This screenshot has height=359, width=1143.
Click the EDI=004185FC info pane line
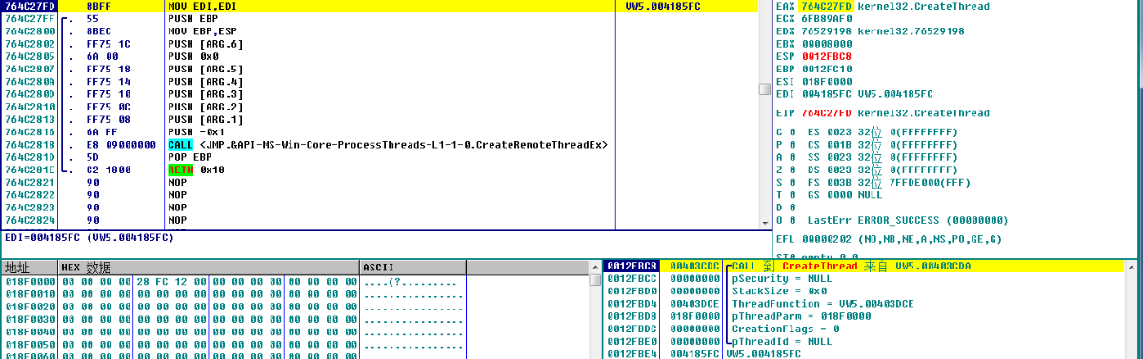(x=89, y=237)
